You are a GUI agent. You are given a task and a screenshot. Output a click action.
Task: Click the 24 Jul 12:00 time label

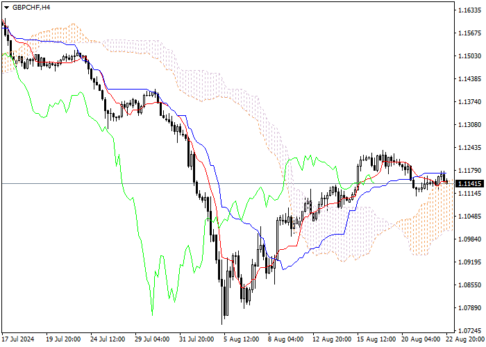(108, 339)
